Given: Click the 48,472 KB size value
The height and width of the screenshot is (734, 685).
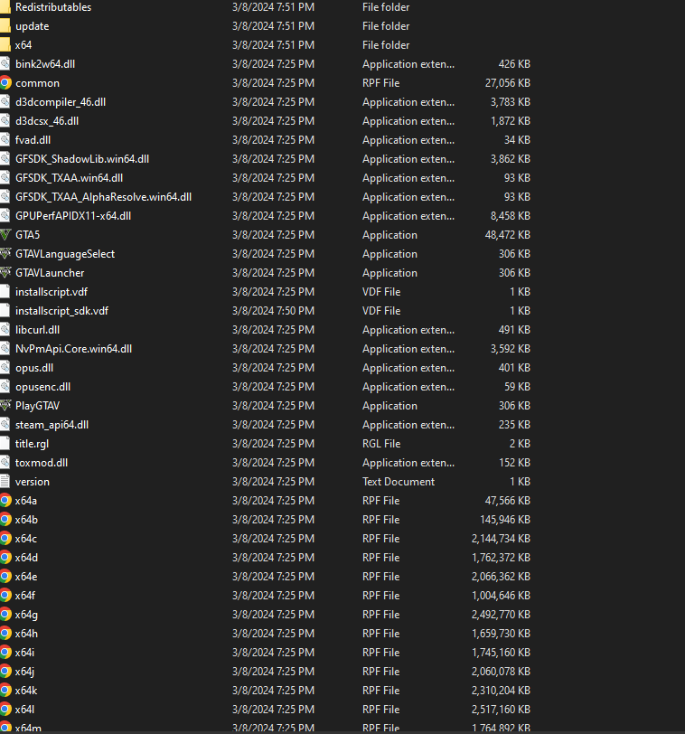Looking at the screenshot, I should [x=508, y=234].
